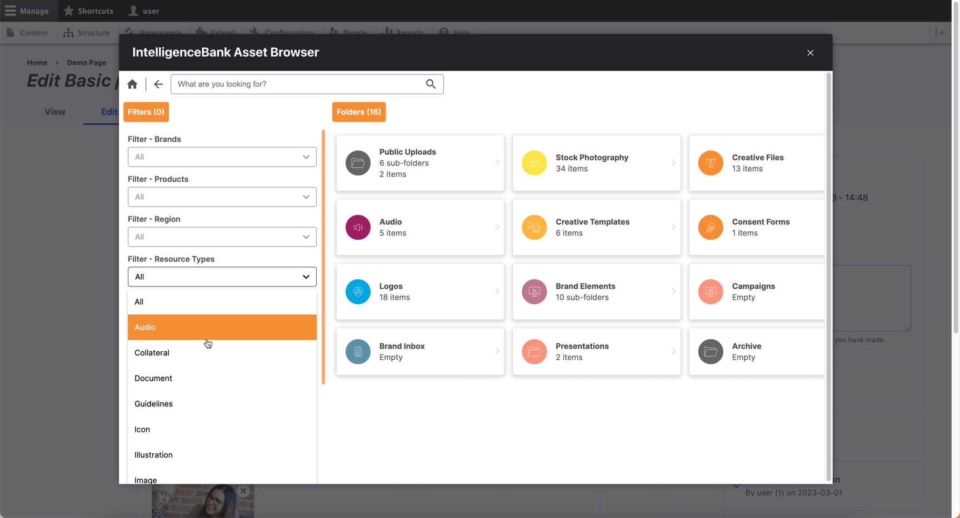The height and width of the screenshot is (518, 960).
Task: Open the Shortcuts toolbar menu
Action: click(x=88, y=11)
